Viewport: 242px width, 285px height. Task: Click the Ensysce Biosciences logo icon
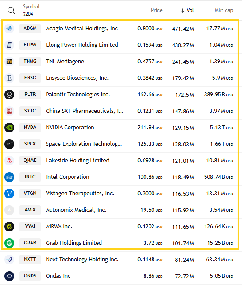[x=9, y=78]
